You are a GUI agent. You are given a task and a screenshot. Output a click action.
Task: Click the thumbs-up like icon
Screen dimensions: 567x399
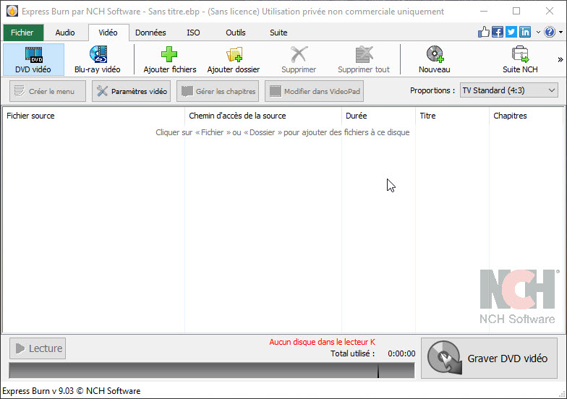coord(483,32)
